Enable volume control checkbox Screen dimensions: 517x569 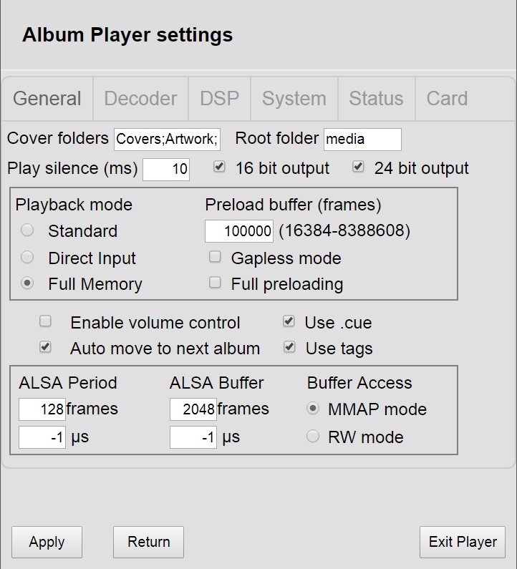[45, 321]
